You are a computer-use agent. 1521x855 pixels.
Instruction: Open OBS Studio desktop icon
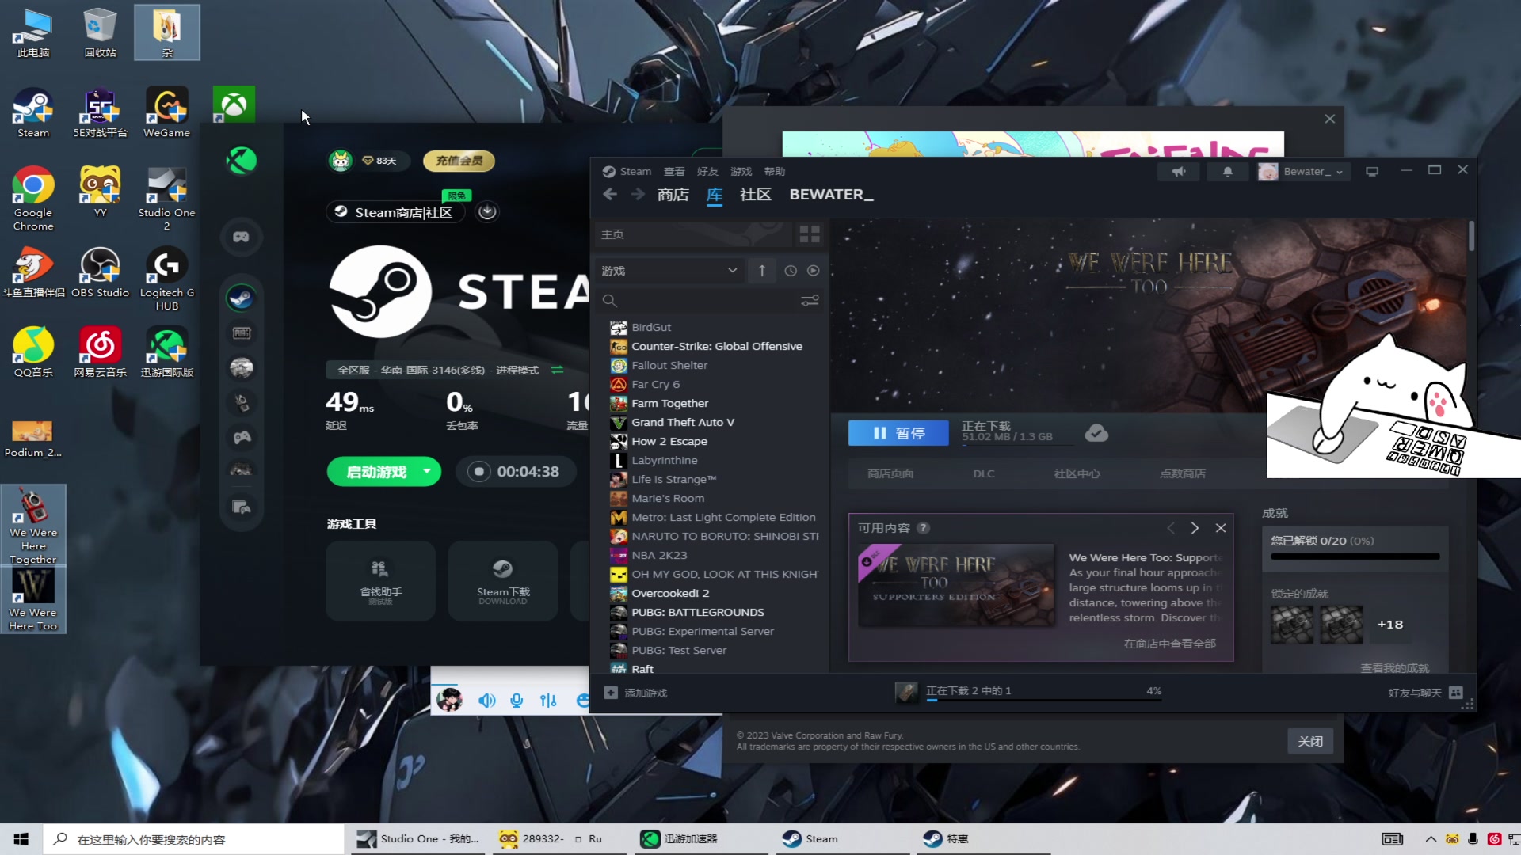[100, 272]
